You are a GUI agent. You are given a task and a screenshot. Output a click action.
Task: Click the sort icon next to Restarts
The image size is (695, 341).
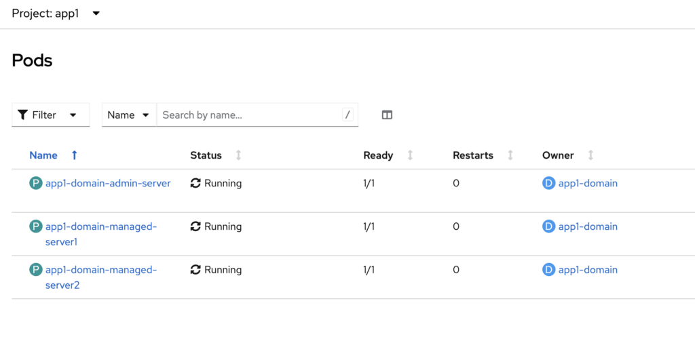click(510, 155)
